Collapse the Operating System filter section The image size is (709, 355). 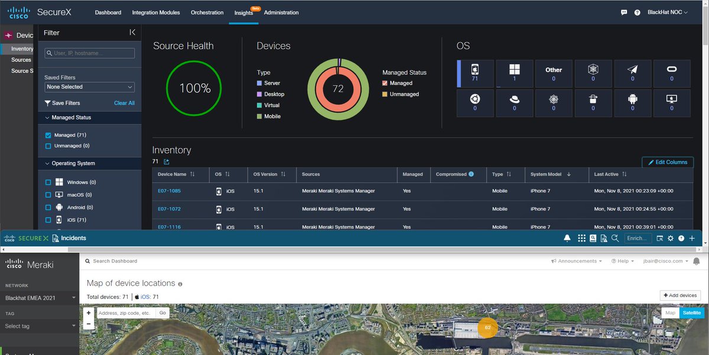pos(89,163)
